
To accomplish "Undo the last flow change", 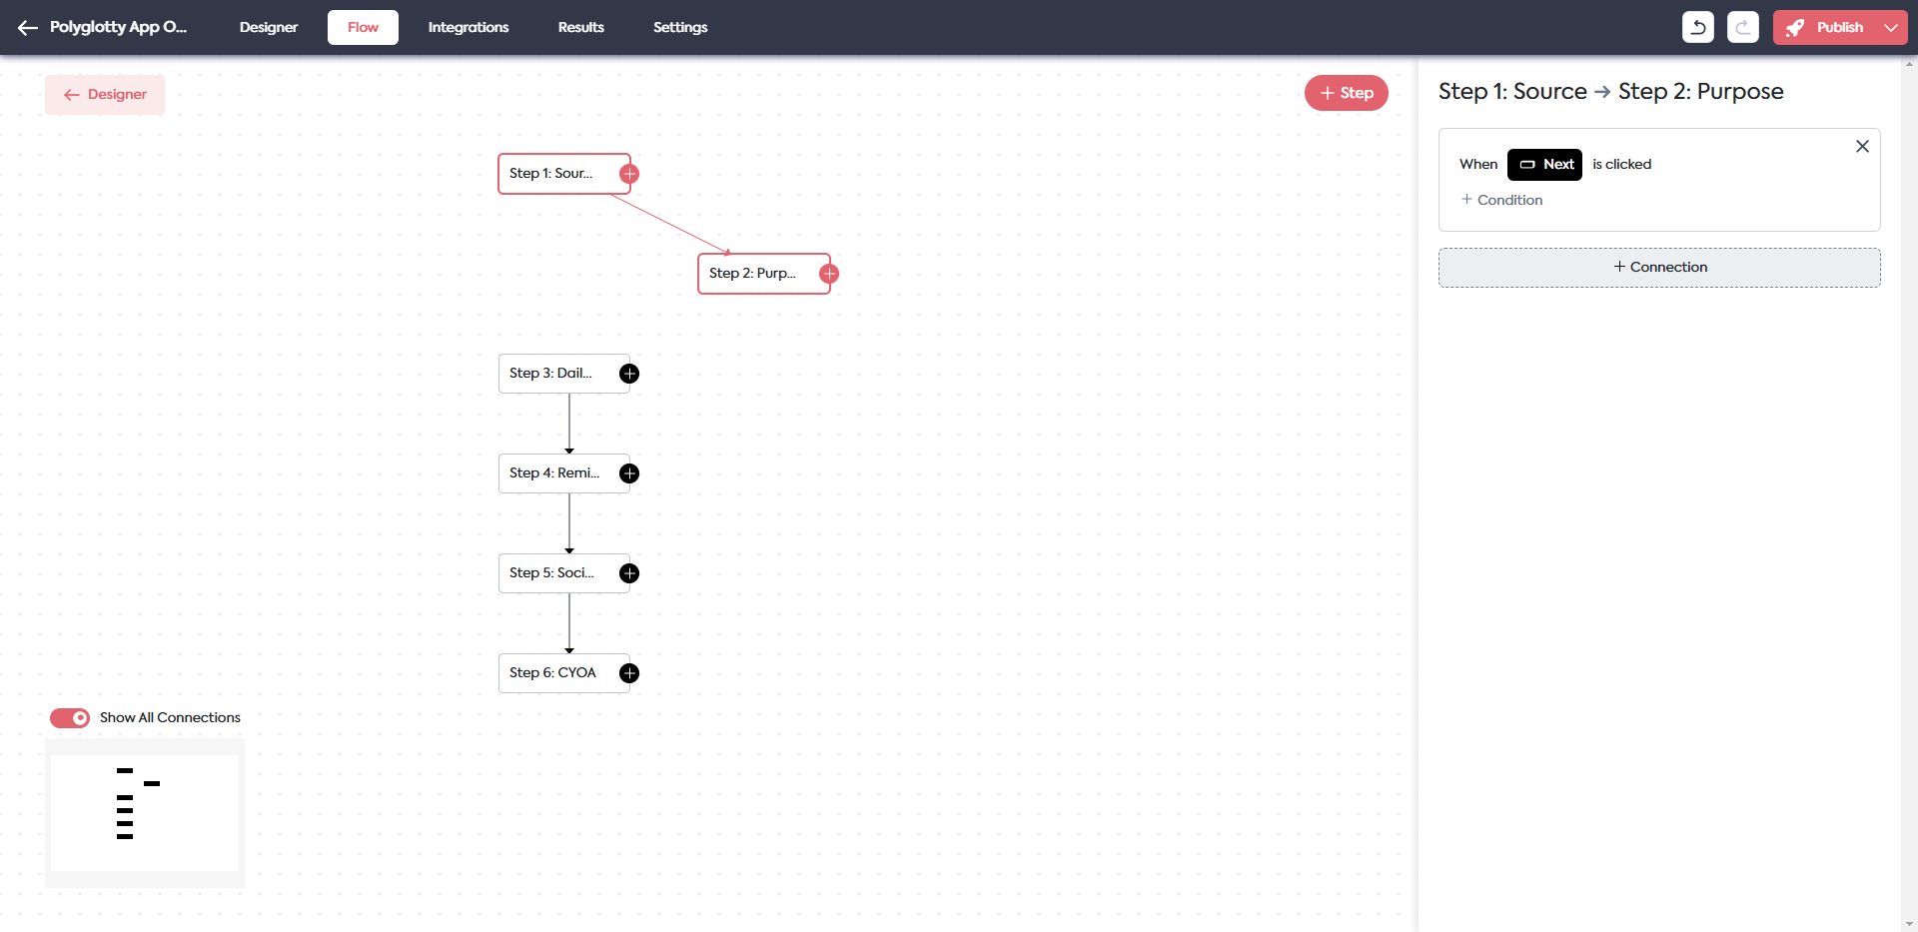I will 1698,27.
